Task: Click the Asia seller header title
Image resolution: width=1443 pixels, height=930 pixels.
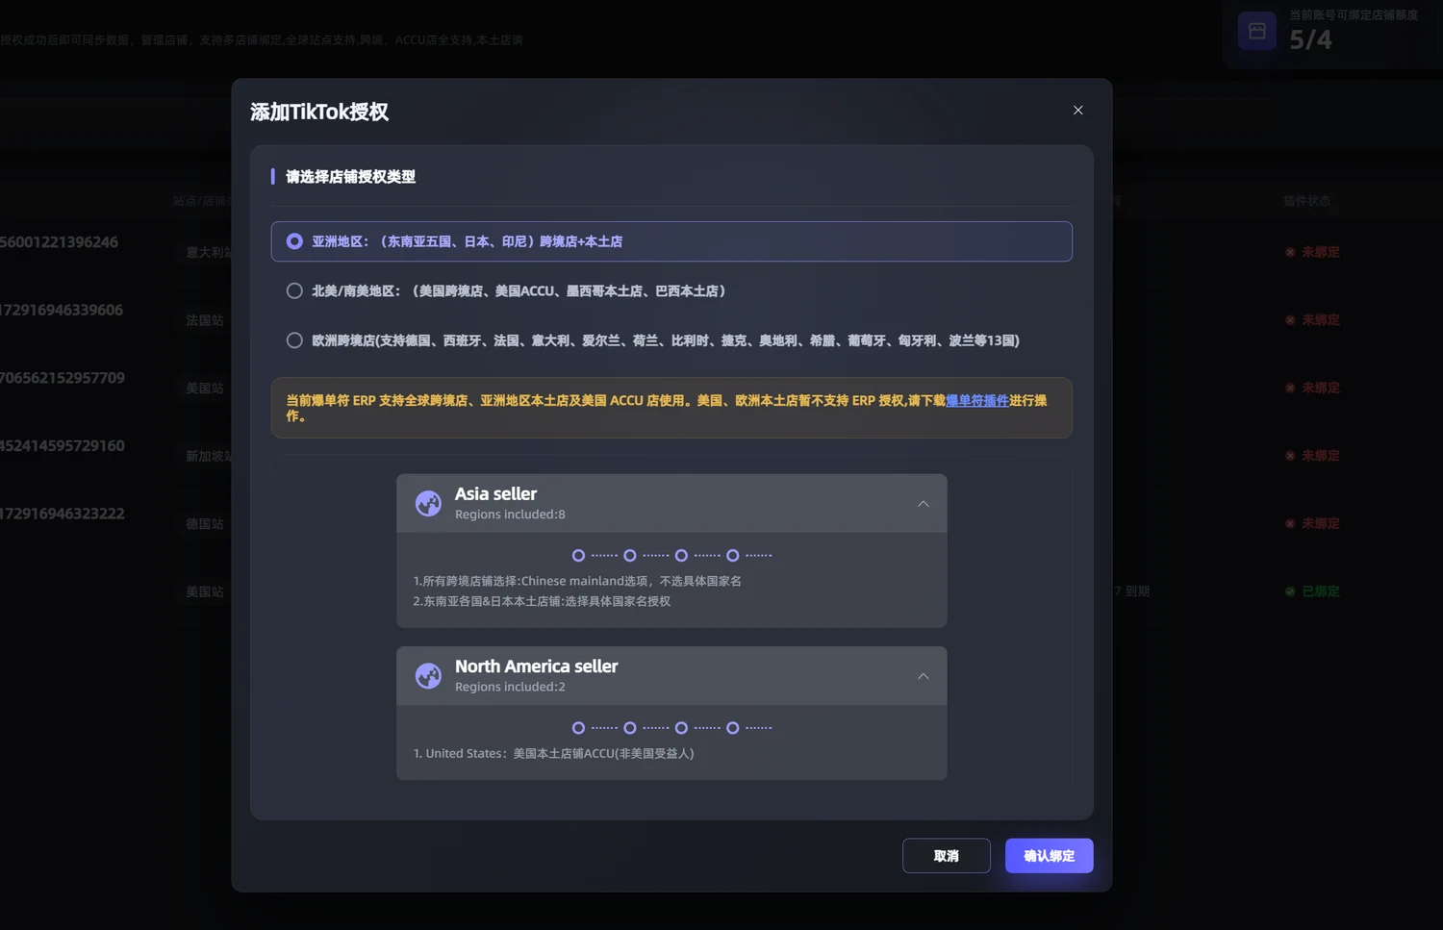Action: point(495,493)
